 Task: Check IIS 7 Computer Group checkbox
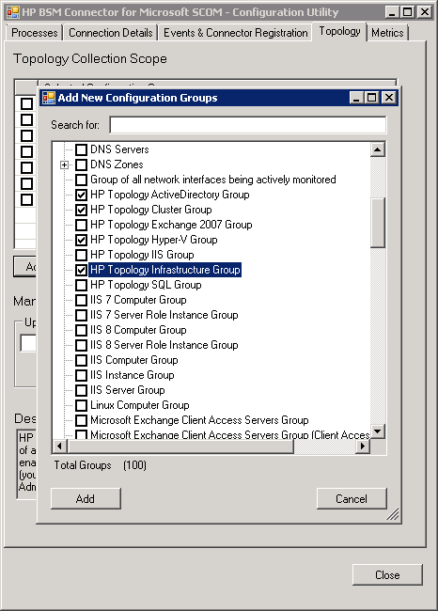point(81,300)
